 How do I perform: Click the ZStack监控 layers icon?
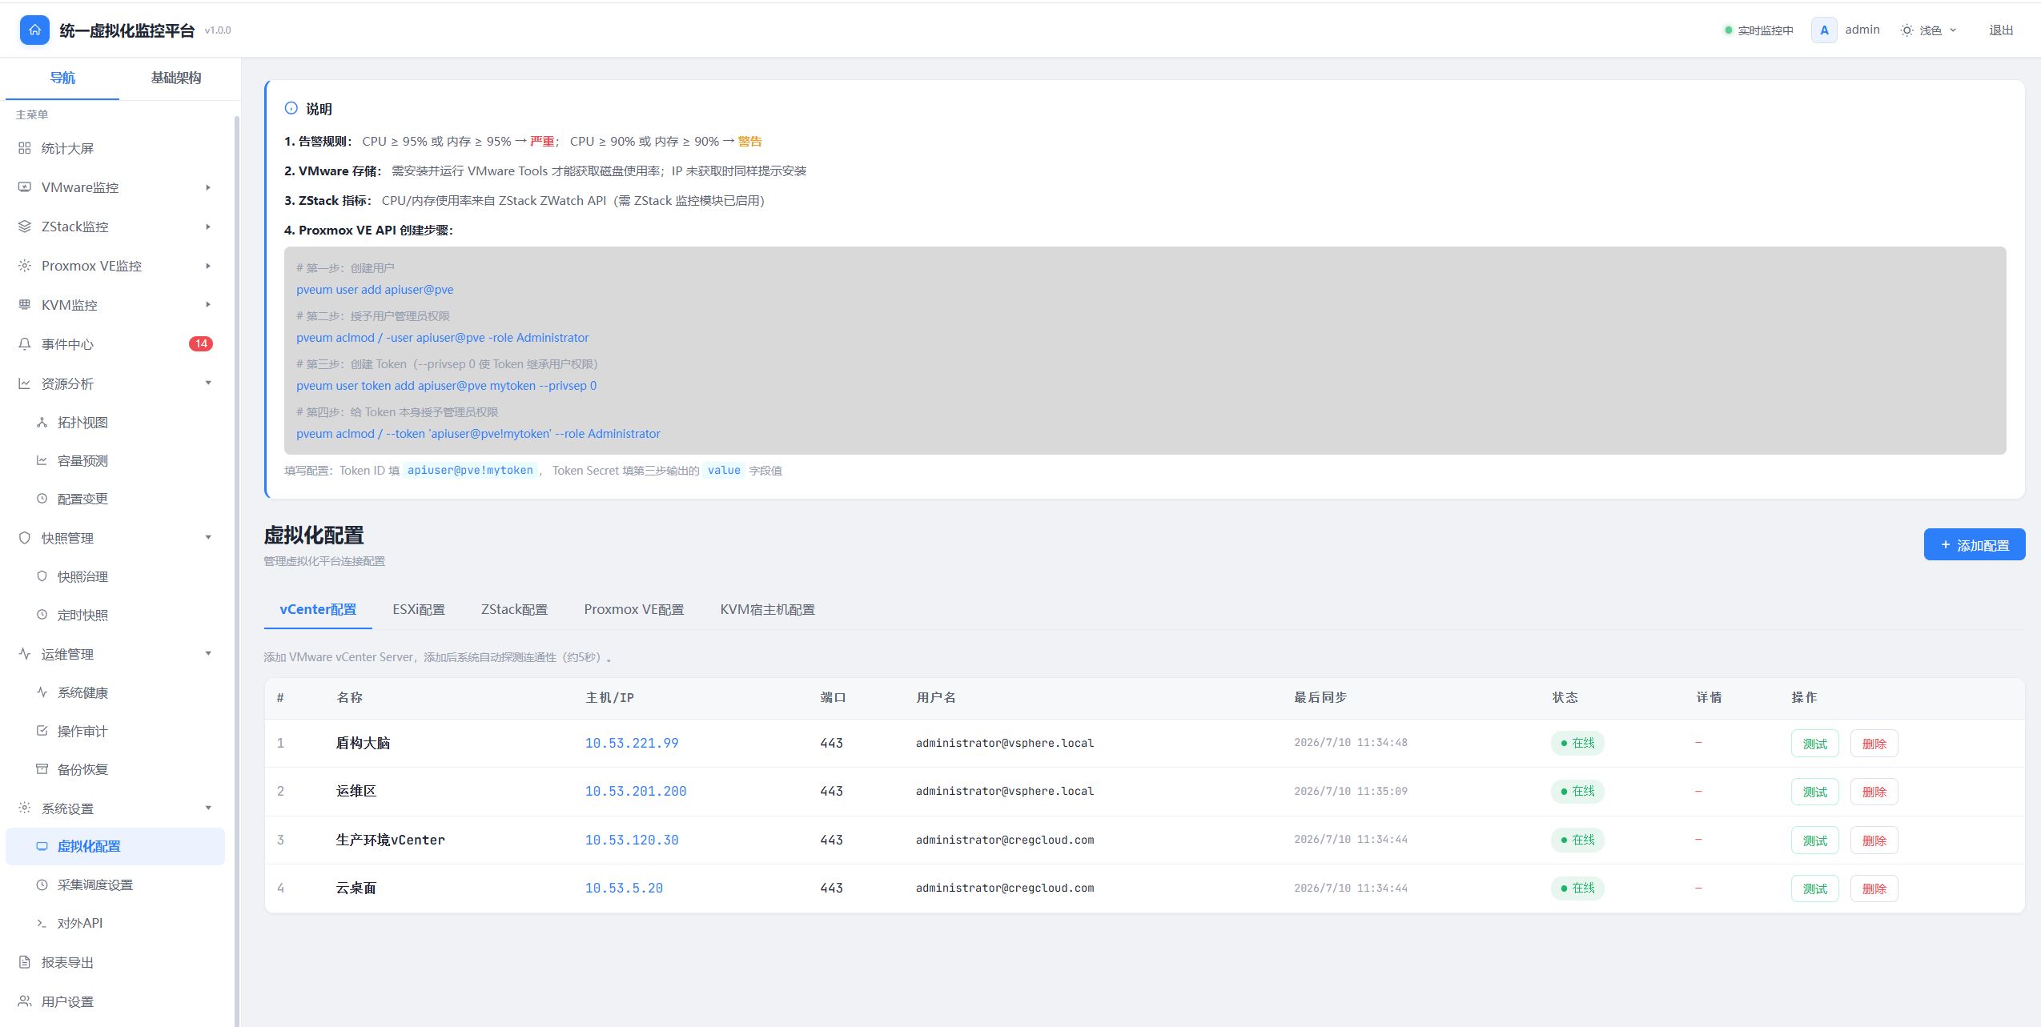25,227
